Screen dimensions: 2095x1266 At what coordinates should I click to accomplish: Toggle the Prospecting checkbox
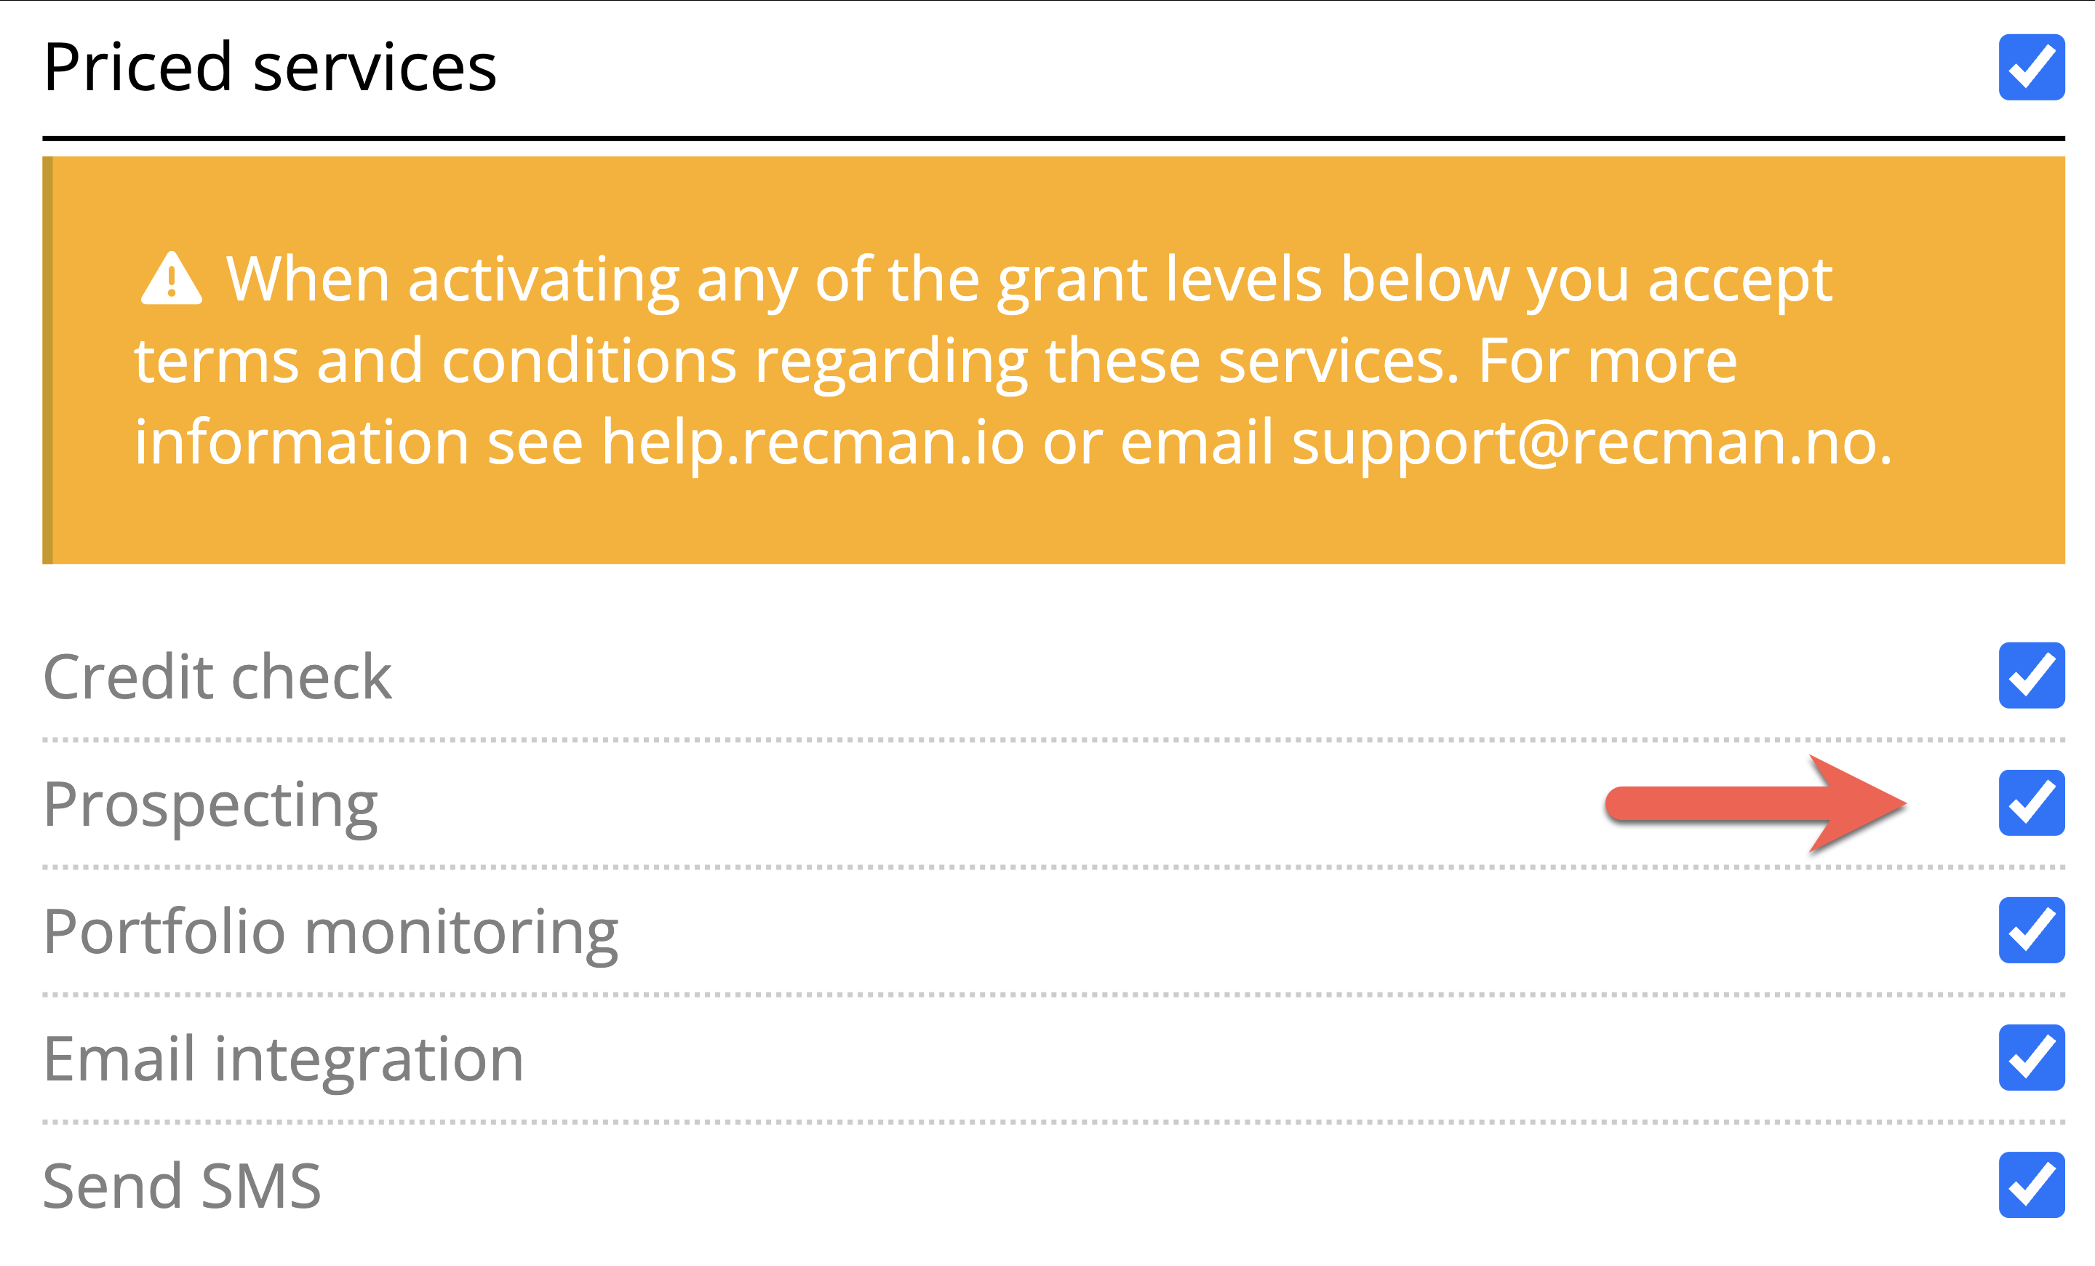pos(2031,803)
